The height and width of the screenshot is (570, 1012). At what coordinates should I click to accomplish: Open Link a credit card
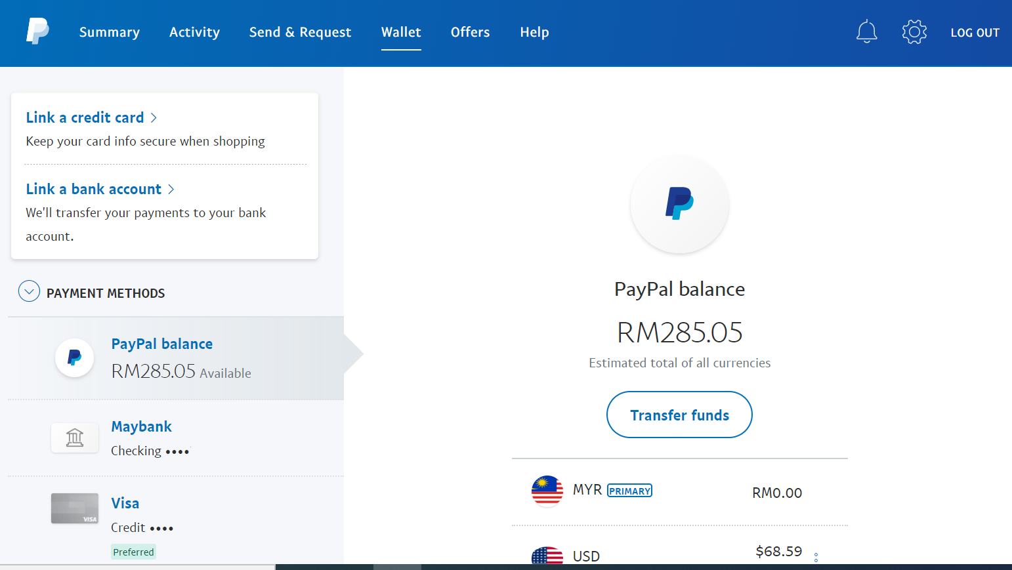tap(85, 117)
